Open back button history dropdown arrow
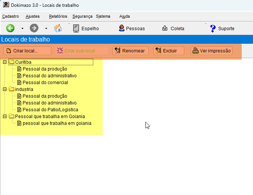The width and height of the screenshot is (253, 195). (x=22, y=29)
